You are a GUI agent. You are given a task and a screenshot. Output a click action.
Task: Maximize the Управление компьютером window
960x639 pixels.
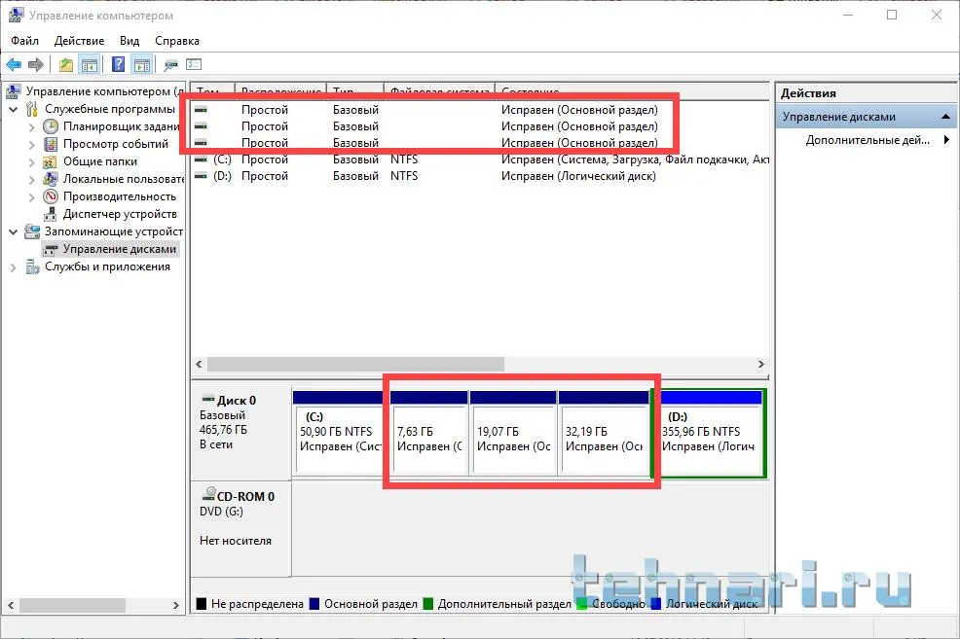[x=892, y=15]
